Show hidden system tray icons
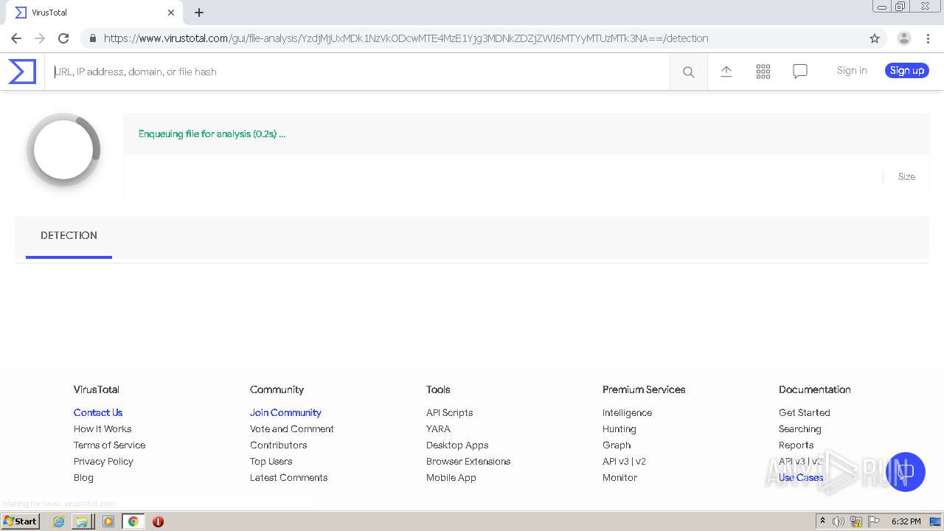944x531 pixels. [x=822, y=521]
